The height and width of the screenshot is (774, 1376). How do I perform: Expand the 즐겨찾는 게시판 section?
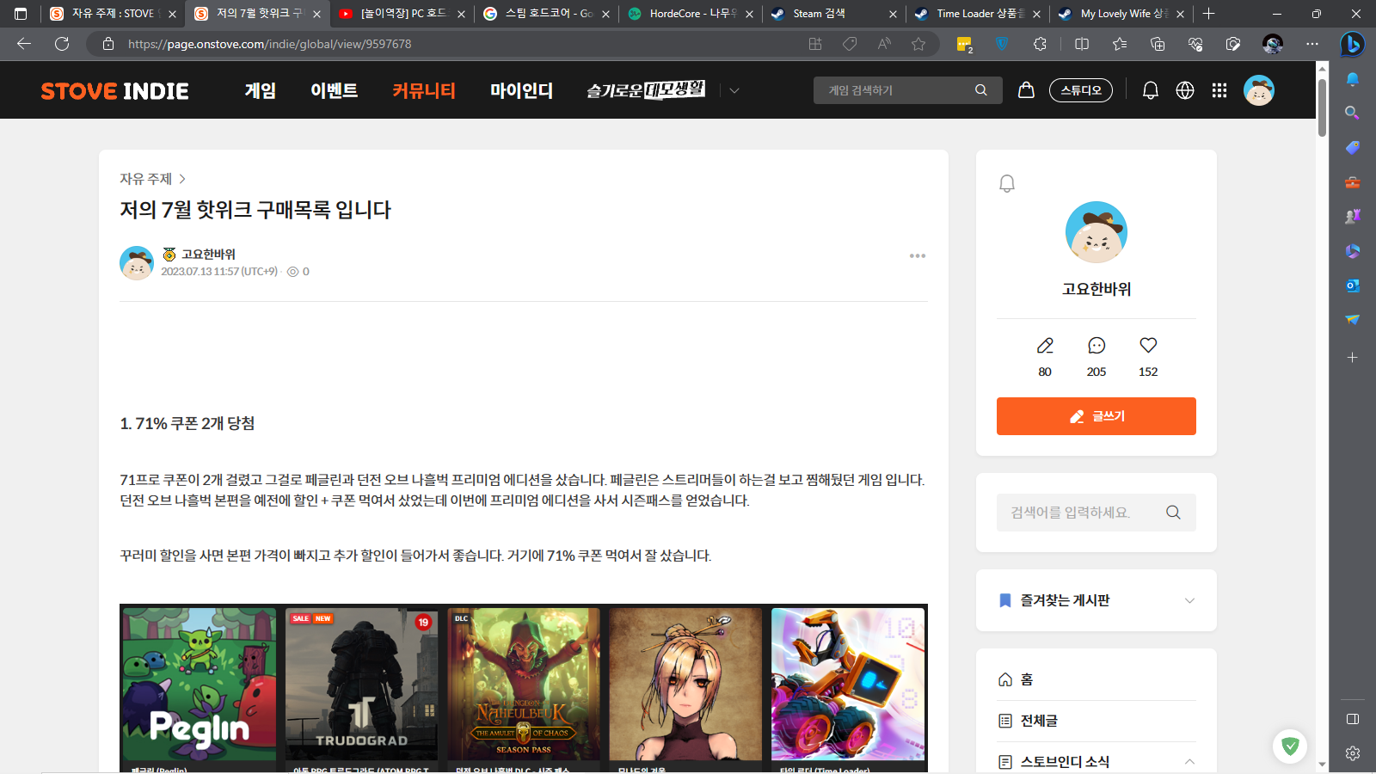click(1189, 600)
